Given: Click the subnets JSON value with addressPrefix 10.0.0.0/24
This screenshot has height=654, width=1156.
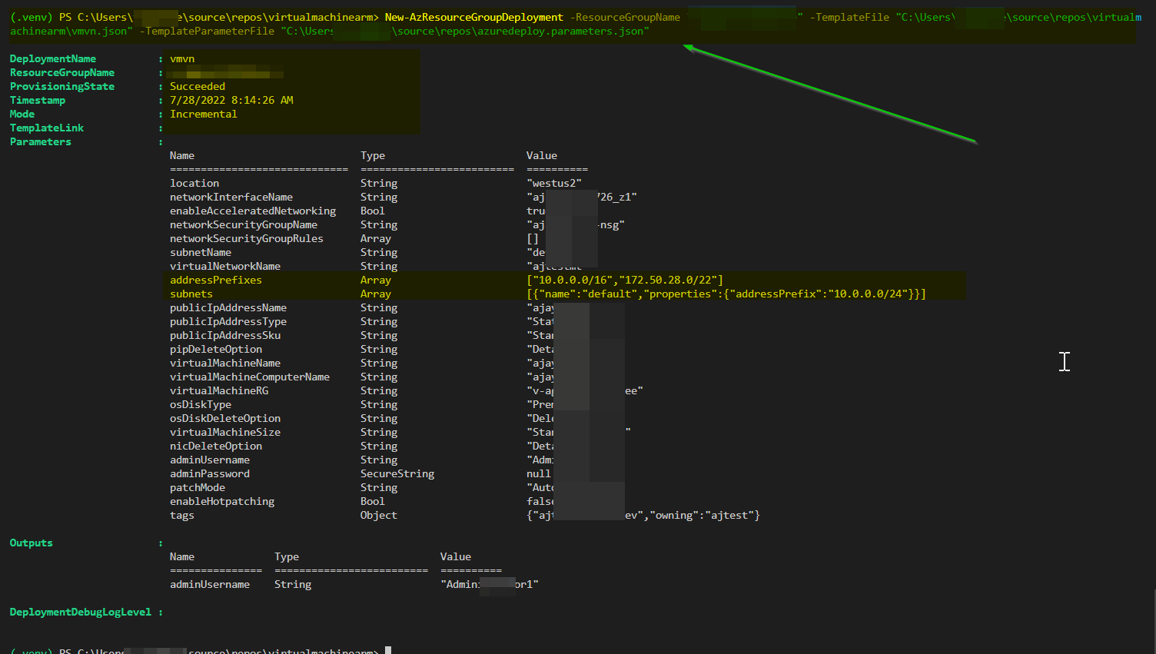Looking at the screenshot, I should (x=726, y=294).
